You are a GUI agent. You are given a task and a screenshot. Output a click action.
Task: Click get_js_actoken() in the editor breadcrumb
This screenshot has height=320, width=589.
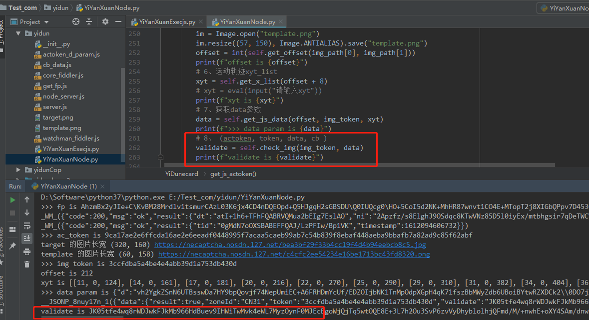(233, 173)
